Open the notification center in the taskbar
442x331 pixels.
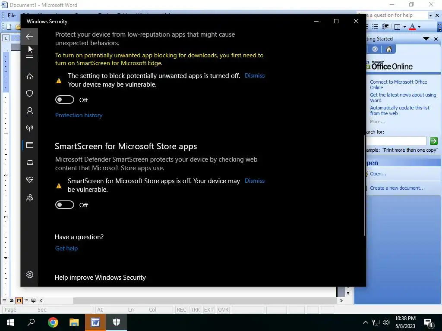tap(429, 323)
